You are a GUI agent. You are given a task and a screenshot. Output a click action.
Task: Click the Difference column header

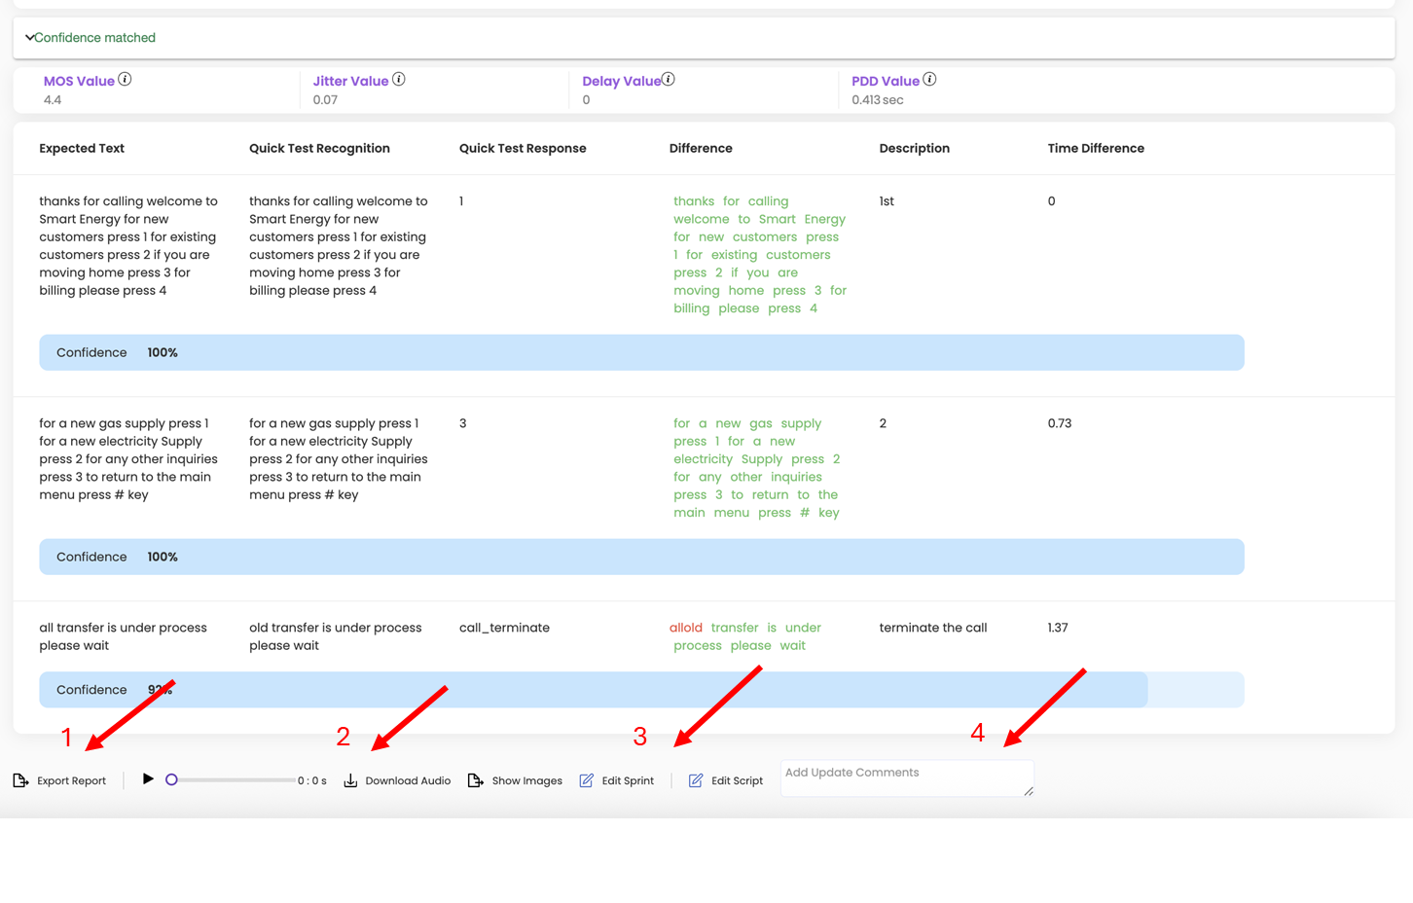coord(701,149)
